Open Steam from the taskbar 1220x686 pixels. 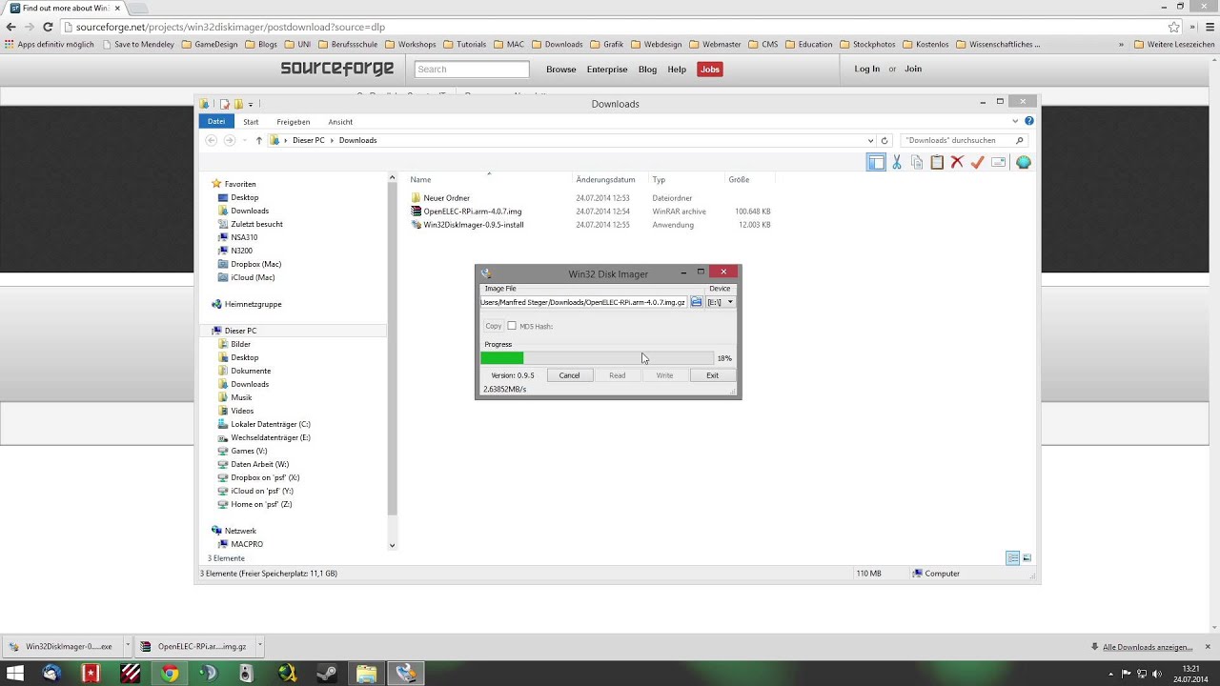[326, 674]
